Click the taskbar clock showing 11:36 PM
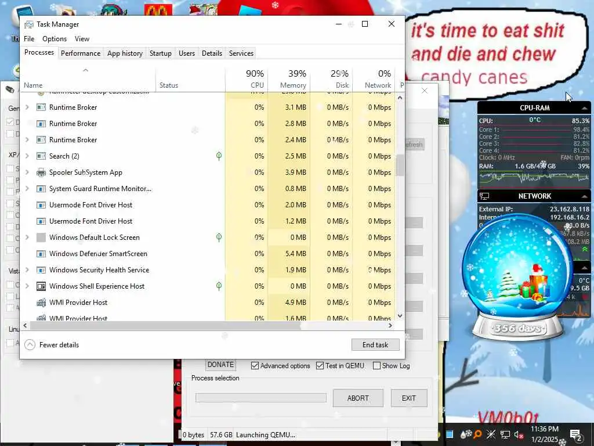 544,434
